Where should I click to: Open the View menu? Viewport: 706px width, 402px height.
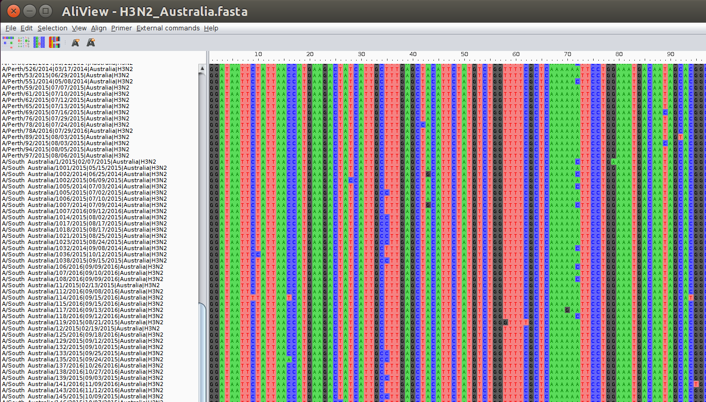pos(79,28)
